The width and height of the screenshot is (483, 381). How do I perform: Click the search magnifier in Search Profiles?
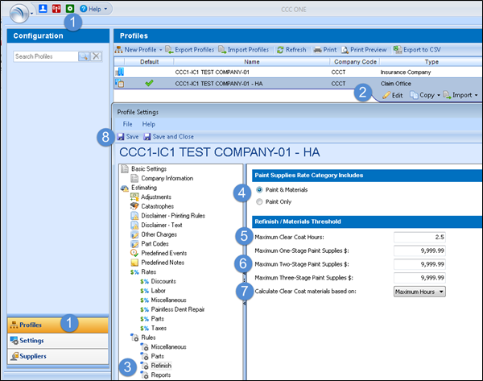click(83, 56)
